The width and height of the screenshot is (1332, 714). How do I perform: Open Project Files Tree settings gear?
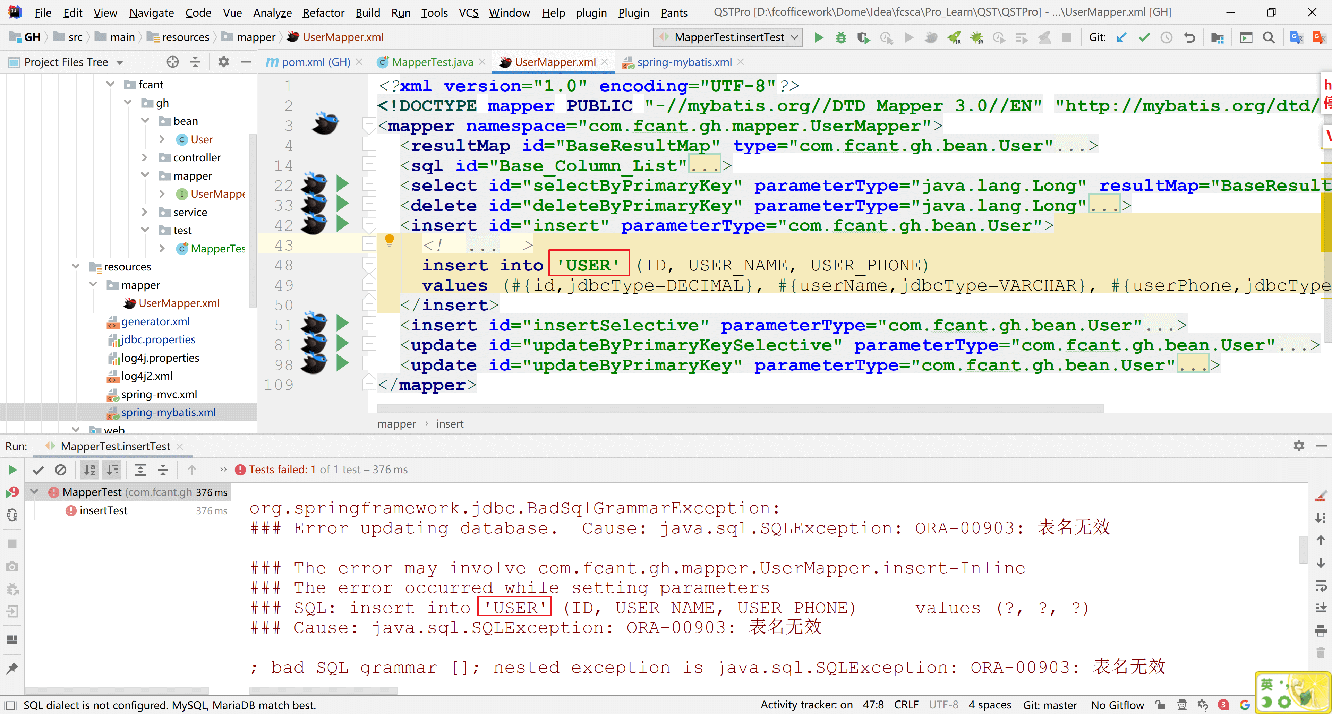223,62
